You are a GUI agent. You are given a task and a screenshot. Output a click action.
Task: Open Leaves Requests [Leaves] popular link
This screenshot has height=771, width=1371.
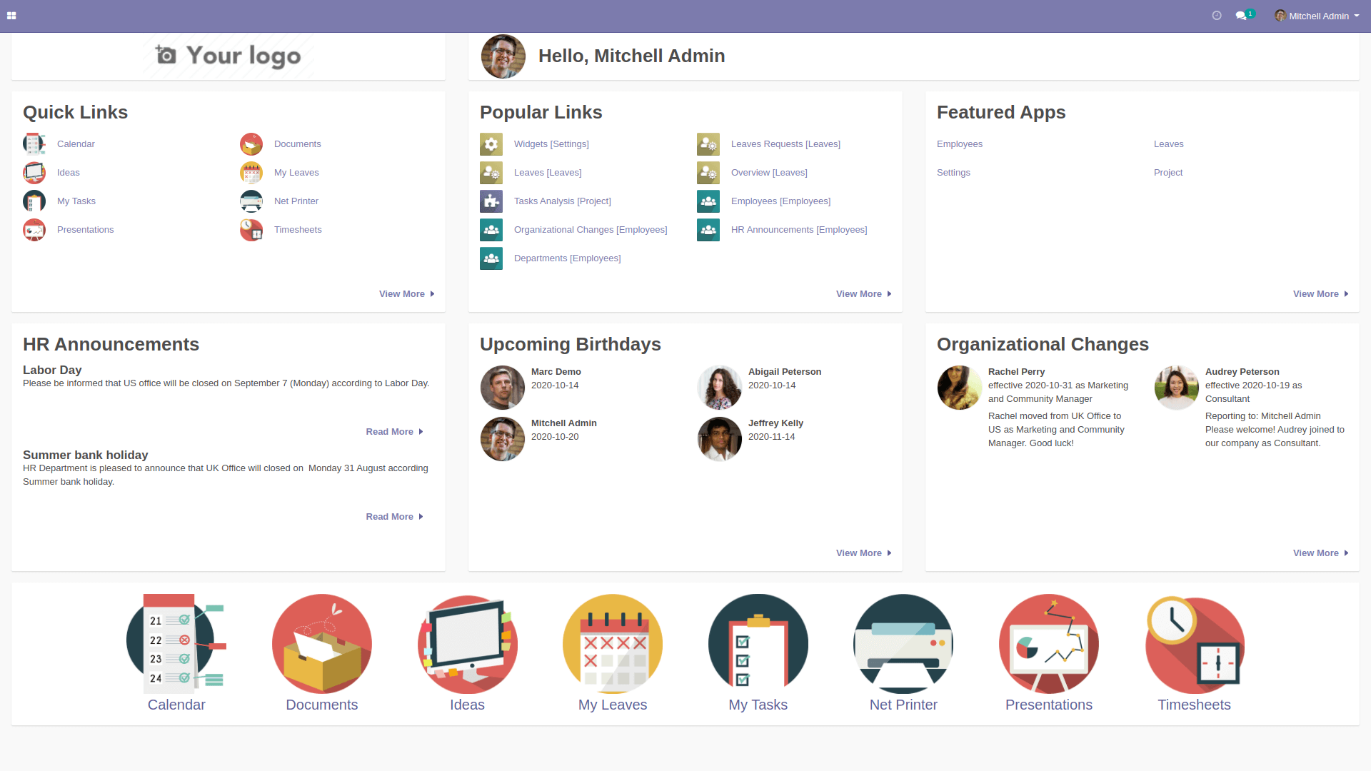point(785,144)
